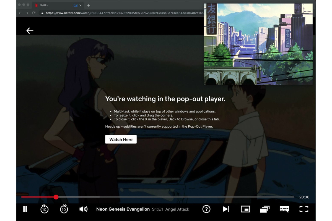The width and height of the screenshot is (332, 221).
Task: Skip forward 10 seconds
Action: point(64,209)
